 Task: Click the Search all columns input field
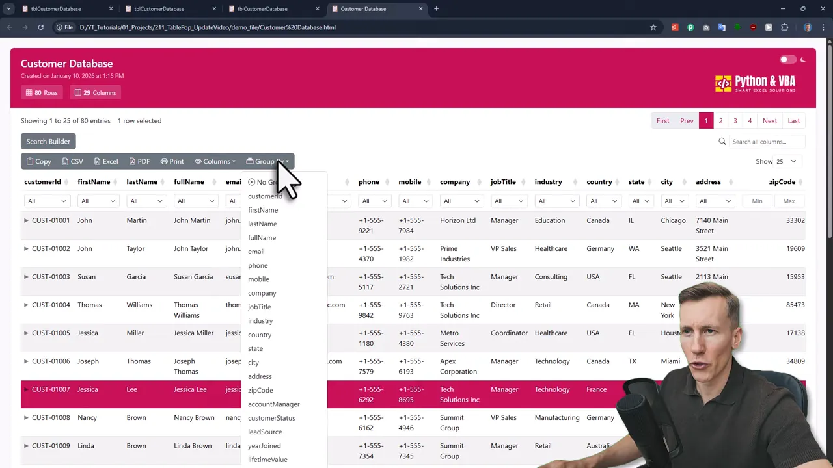point(767,142)
